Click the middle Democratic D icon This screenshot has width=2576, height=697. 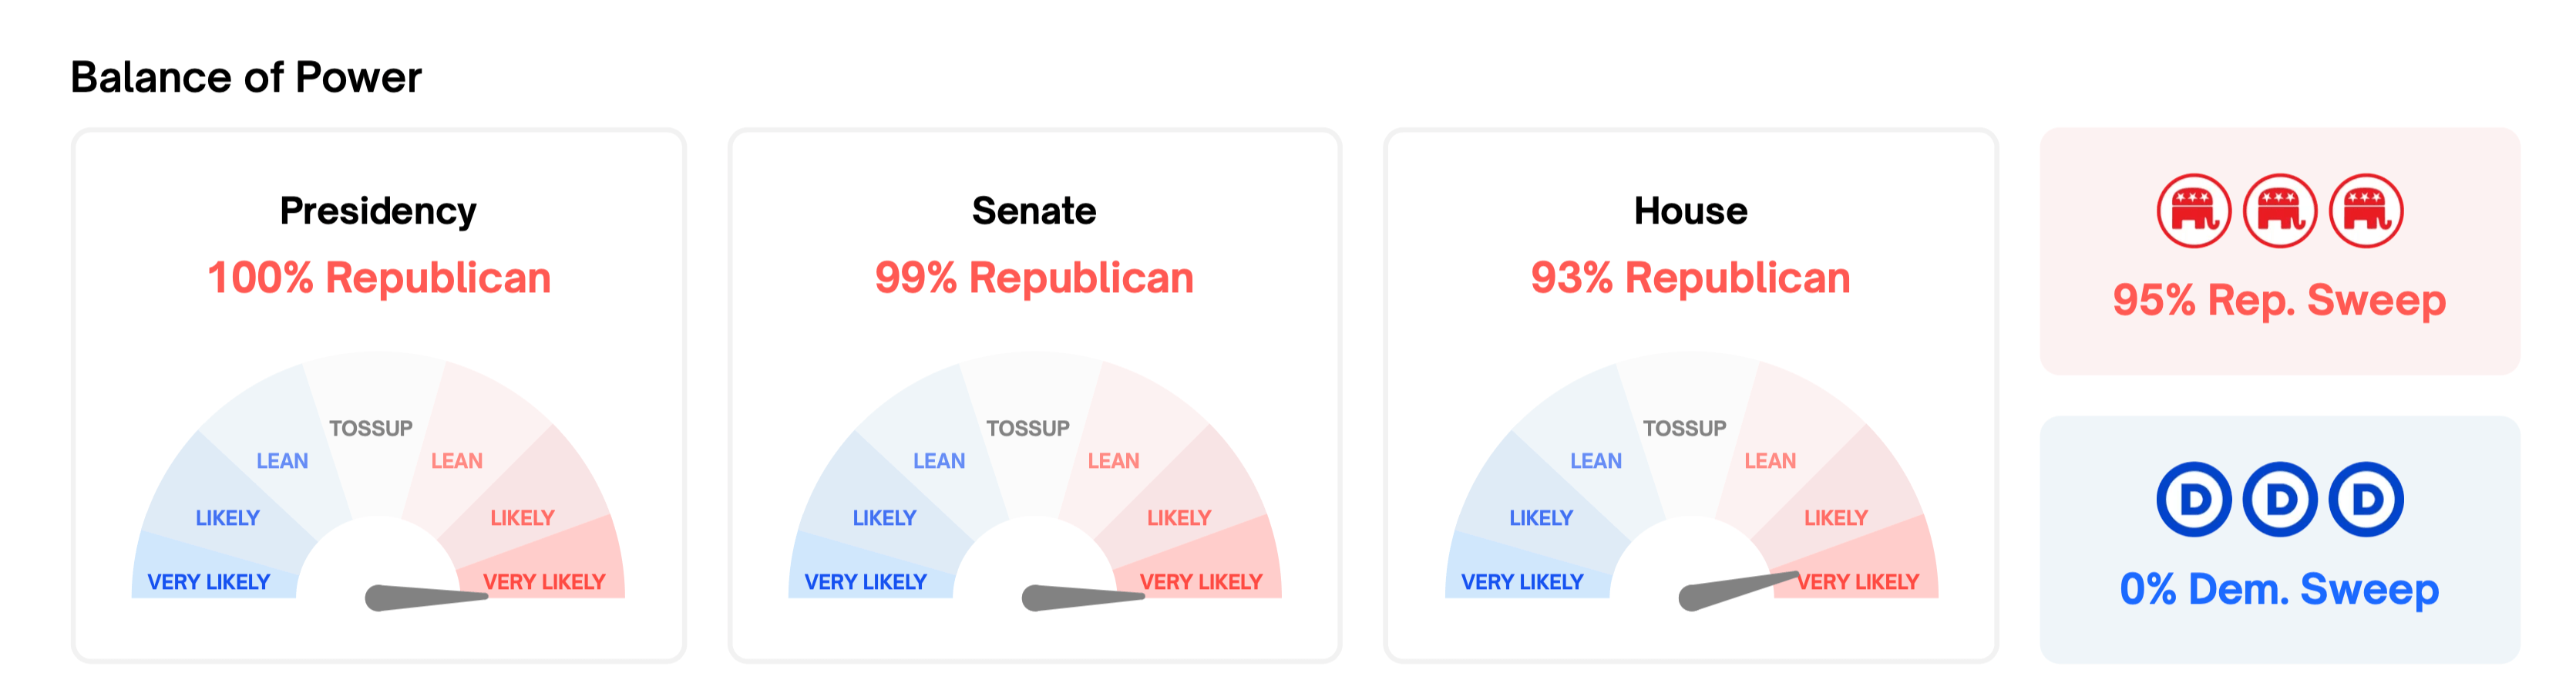click(2280, 499)
